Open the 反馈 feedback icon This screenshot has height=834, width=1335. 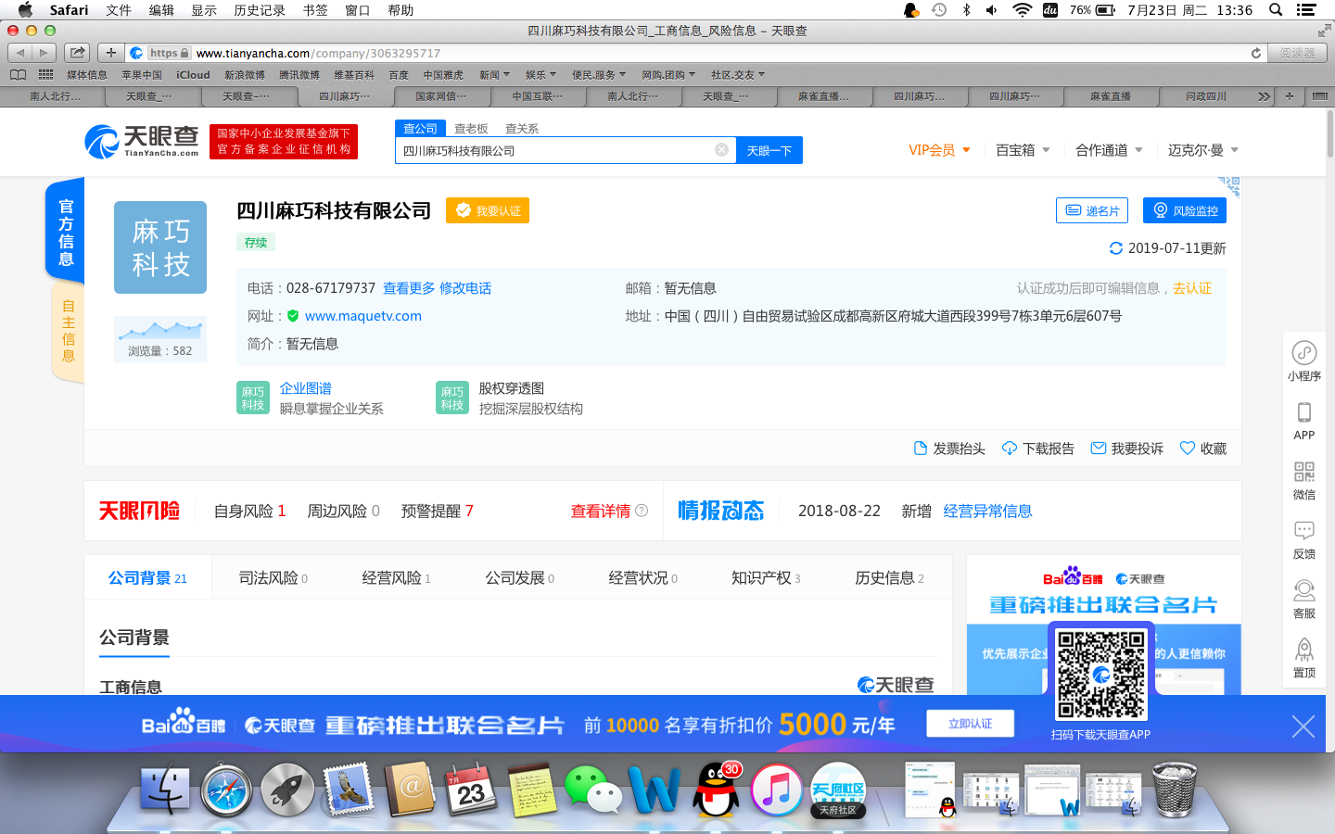point(1303,531)
